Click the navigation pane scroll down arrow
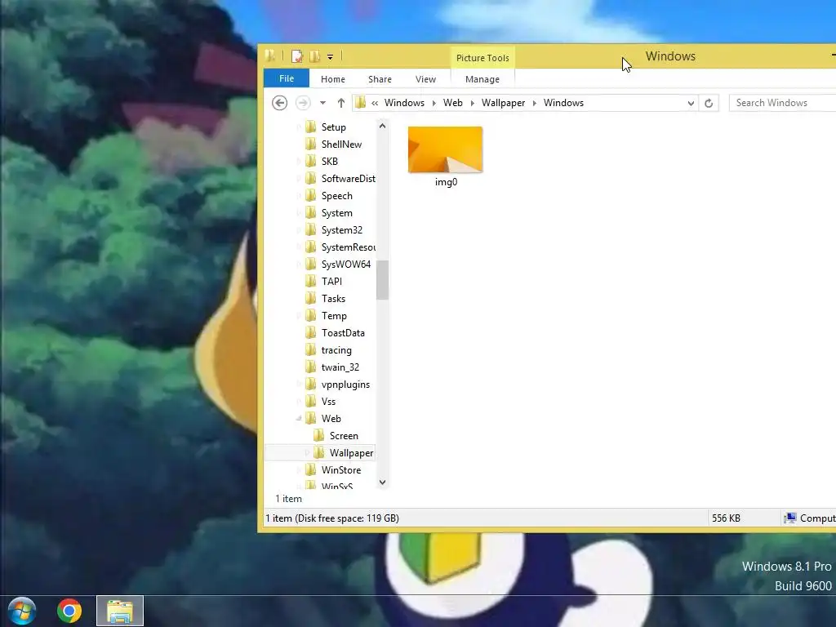 (x=382, y=482)
